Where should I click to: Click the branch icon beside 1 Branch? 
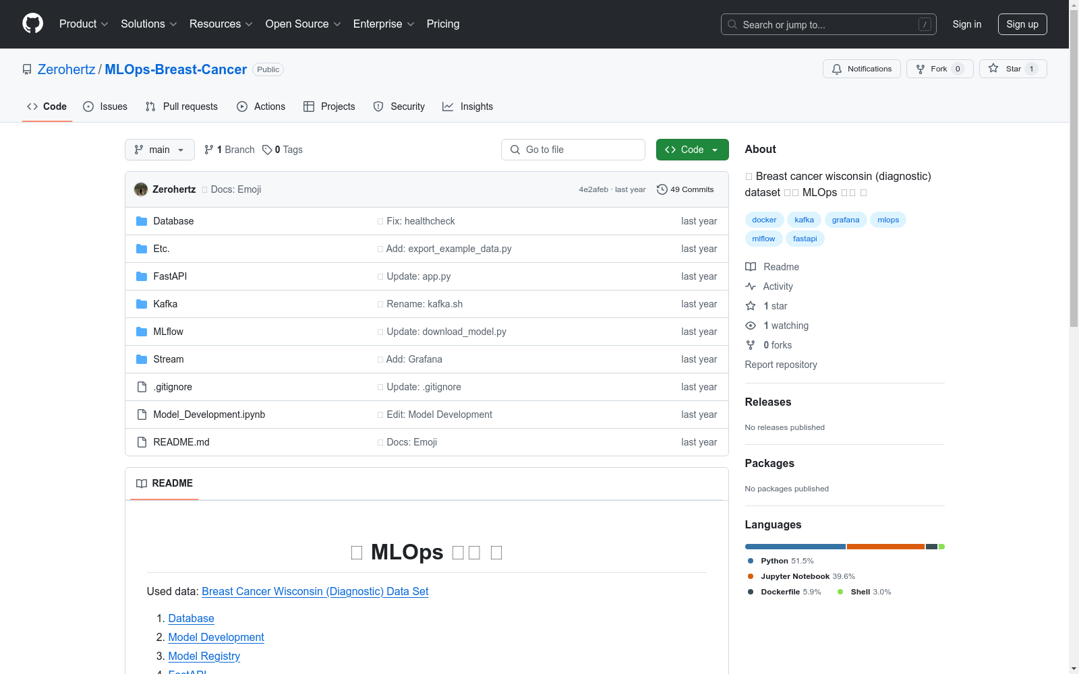209,150
